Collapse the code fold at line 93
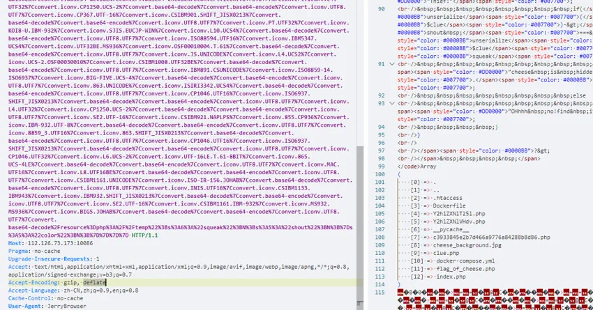The width and height of the screenshot is (593, 310). (x=392, y=104)
